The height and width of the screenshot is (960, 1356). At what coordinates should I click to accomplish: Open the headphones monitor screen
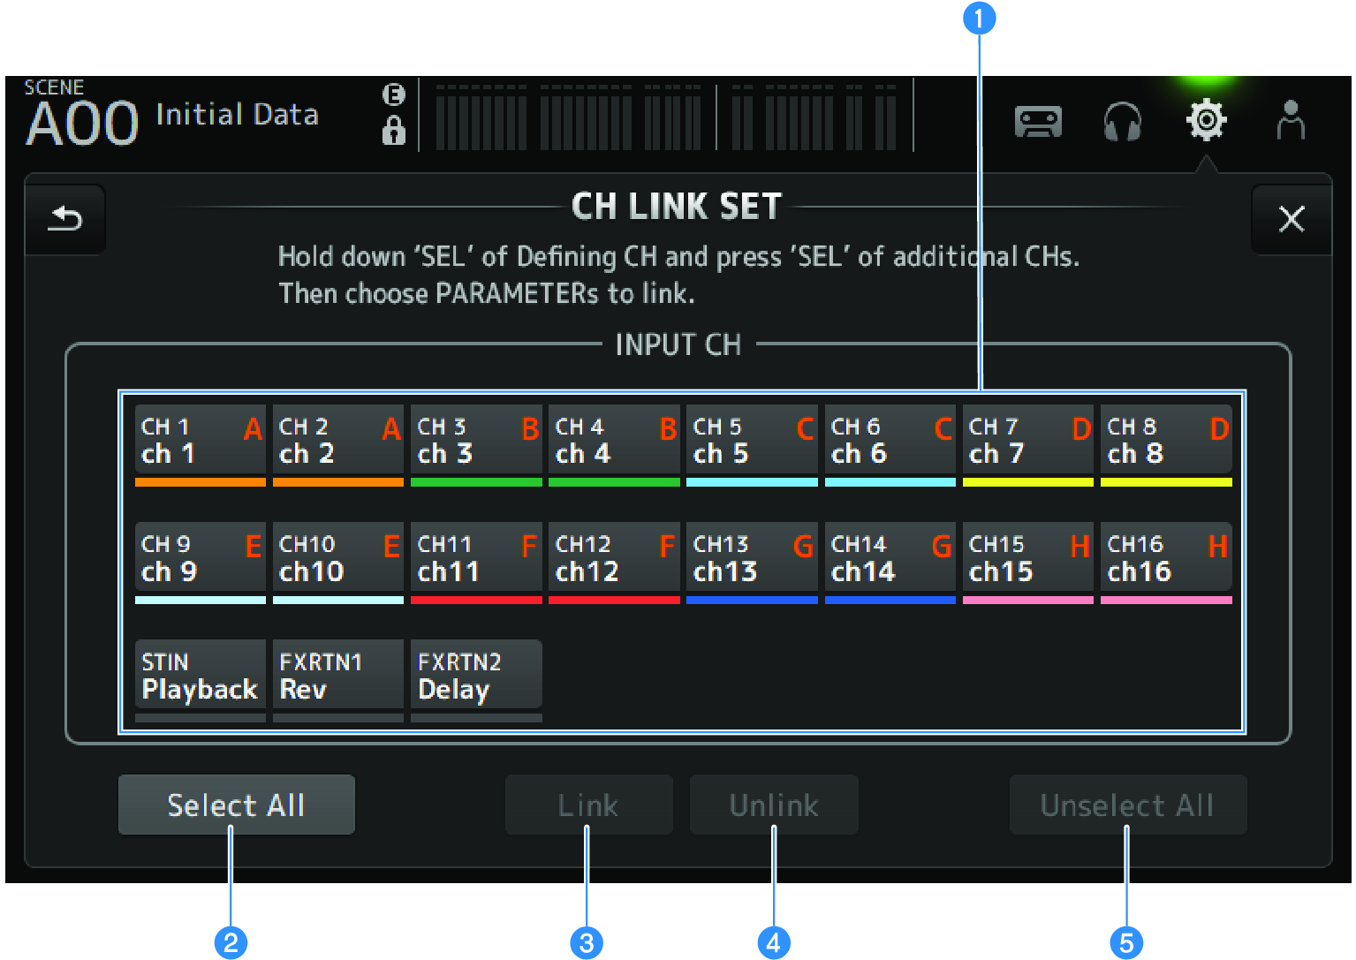coord(1122,122)
